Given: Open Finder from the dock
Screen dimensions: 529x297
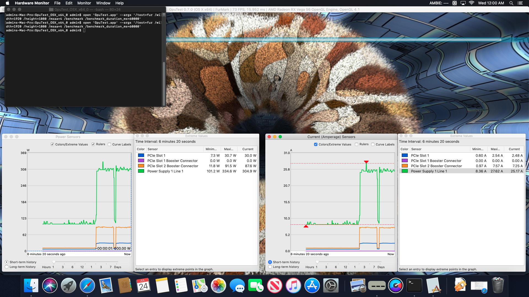Looking at the screenshot, I should point(31,285).
